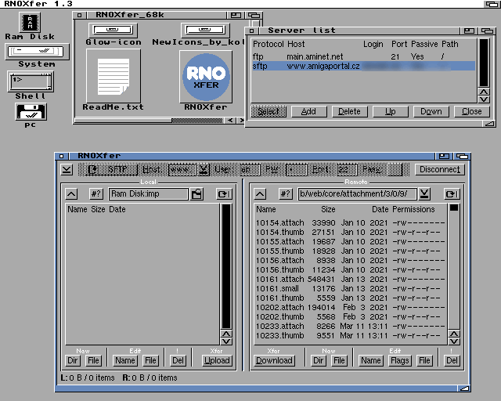
Task: Go to parent directory in Remote pane
Action: (x=261, y=194)
